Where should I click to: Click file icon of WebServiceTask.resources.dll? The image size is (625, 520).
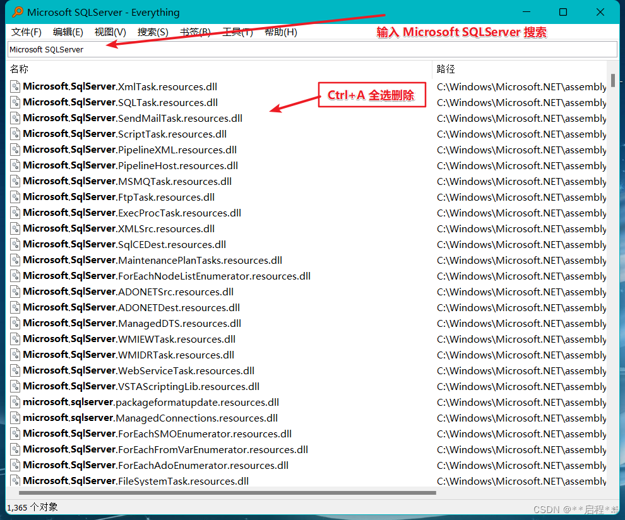[x=15, y=370]
